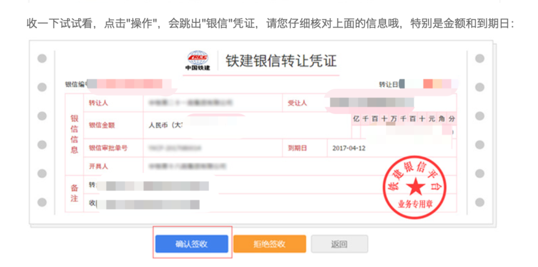
Task: Click the blue 确认签收 button
Action: pyautogui.click(x=191, y=244)
